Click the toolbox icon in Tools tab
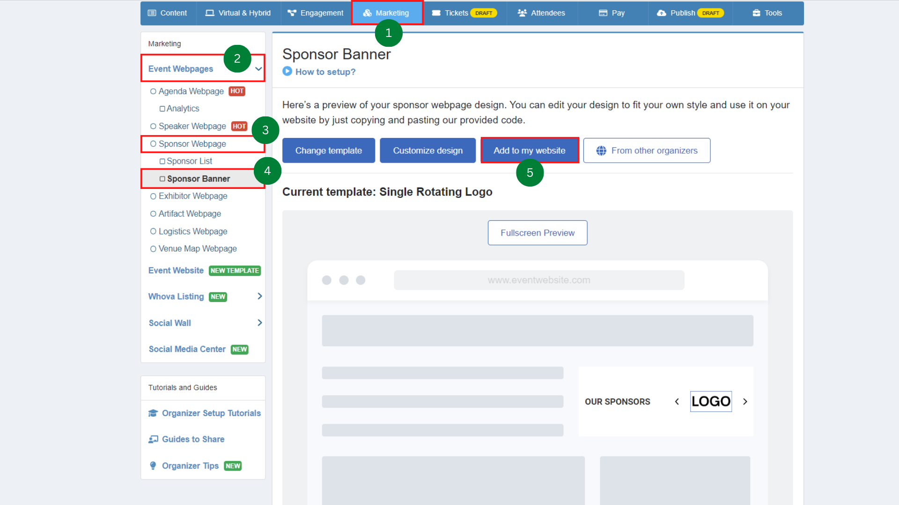899x505 pixels. pyautogui.click(x=756, y=13)
